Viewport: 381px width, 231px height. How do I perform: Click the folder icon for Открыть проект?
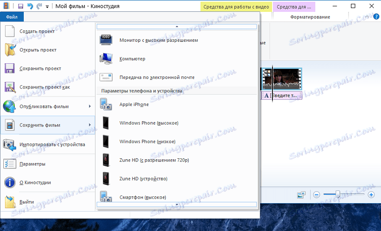10,50
